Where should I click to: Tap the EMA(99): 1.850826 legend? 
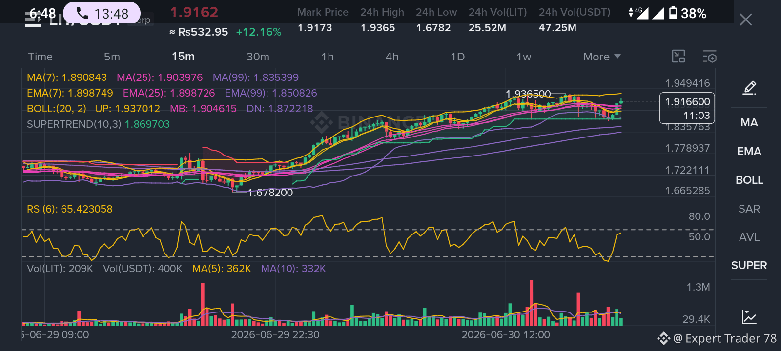271,93
